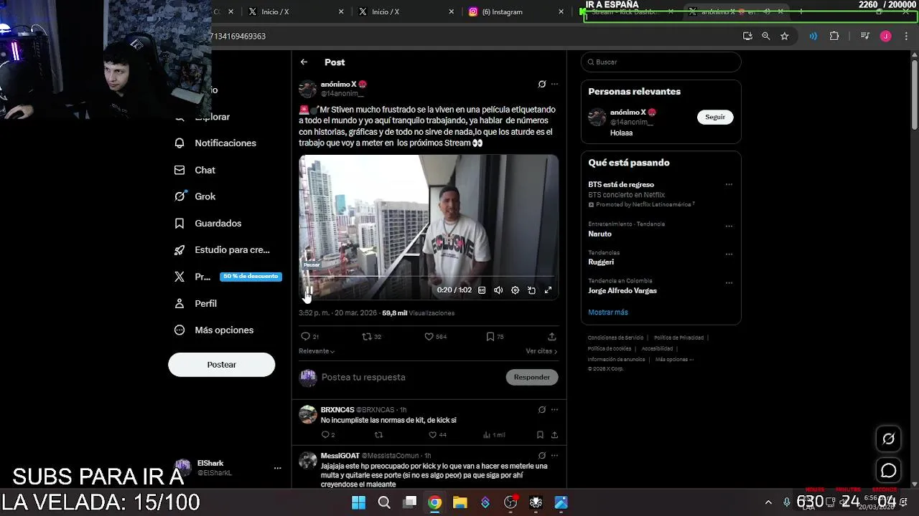This screenshot has width=919, height=516.
Task: Reply icon with 21 comments
Action: pyautogui.click(x=309, y=336)
